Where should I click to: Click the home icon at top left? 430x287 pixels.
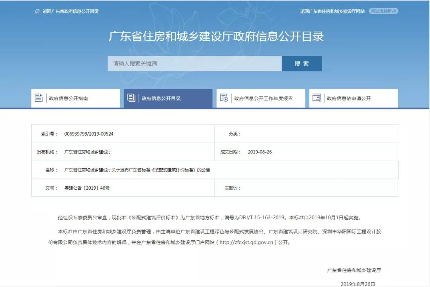[x=37, y=11]
